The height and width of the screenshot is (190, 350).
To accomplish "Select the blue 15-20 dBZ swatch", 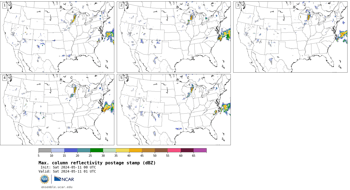I will [x=71, y=150].
